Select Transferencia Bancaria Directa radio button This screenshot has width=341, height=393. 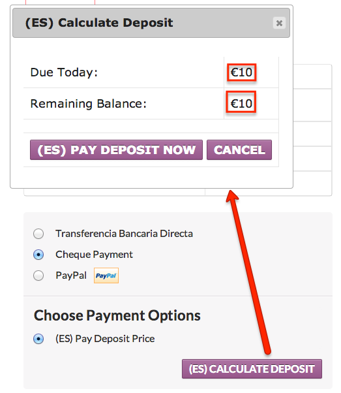click(38, 234)
